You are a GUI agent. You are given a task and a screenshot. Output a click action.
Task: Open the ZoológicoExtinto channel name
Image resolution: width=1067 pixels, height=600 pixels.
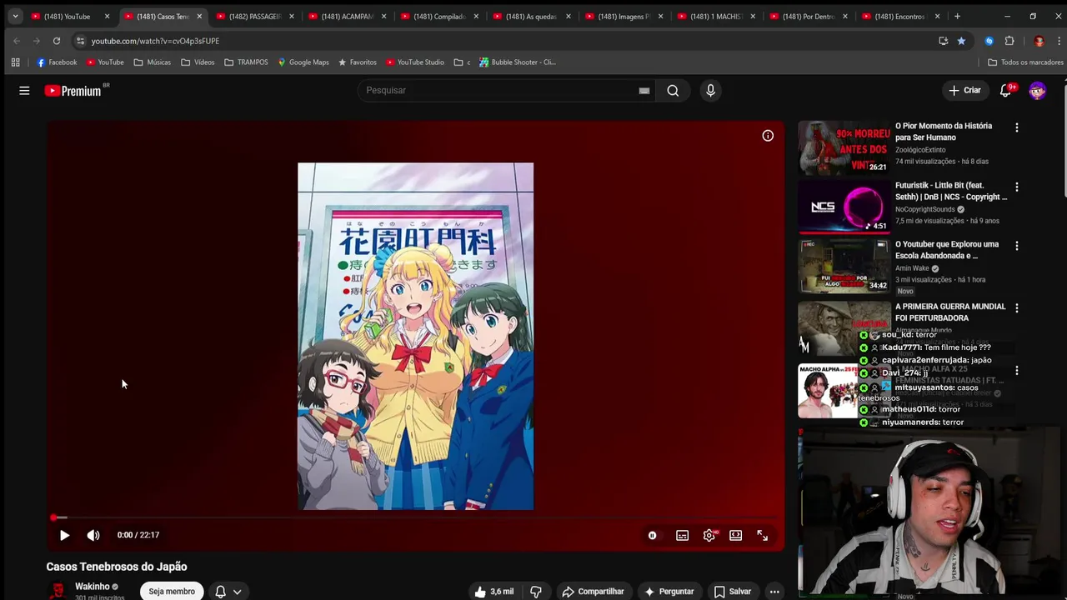coord(920,150)
